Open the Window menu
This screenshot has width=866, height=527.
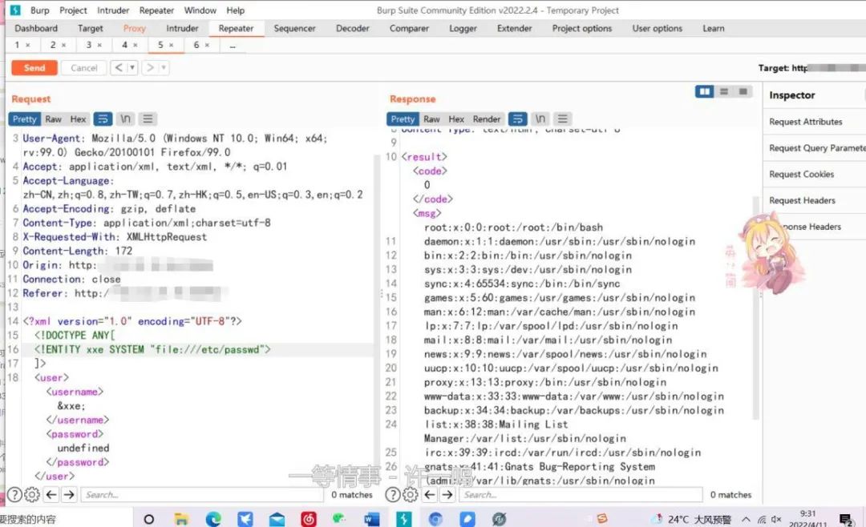pyautogui.click(x=200, y=10)
